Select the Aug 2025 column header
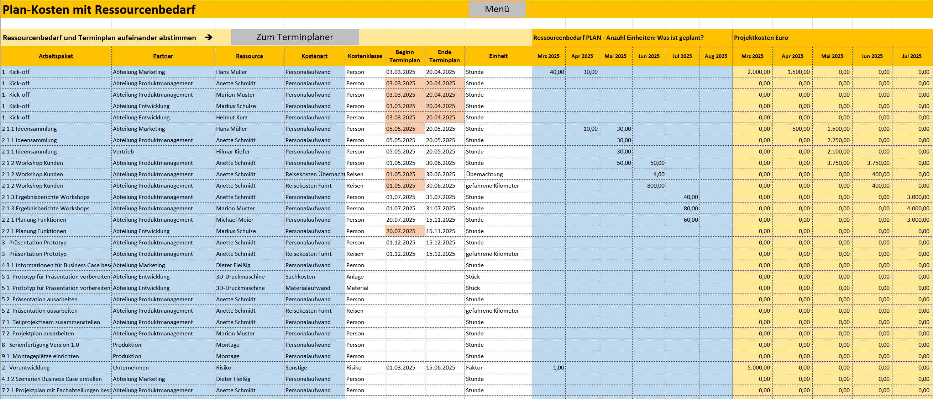Image resolution: width=933 pixels, height=399 pixels. [x=716, y=56]
